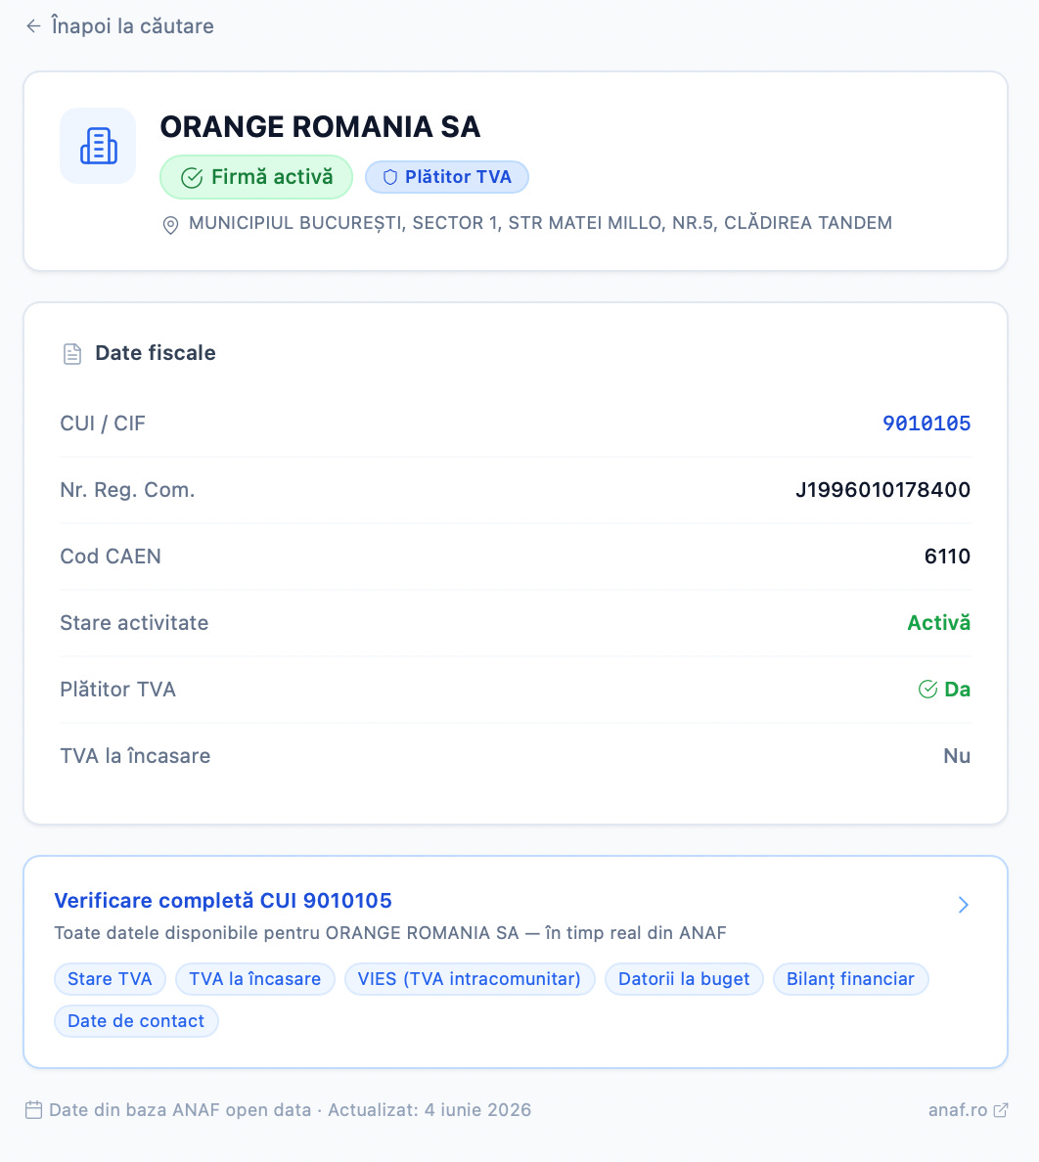This screenshot has height=1162, width=1039.
Task: Expand the Verificare completă chevron arrow
Action: coord(964,904)
